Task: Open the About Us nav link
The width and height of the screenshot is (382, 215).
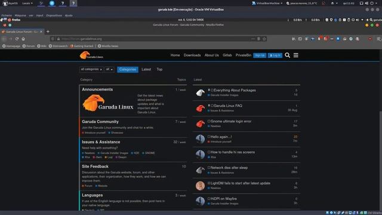Action: click(212, 56)
